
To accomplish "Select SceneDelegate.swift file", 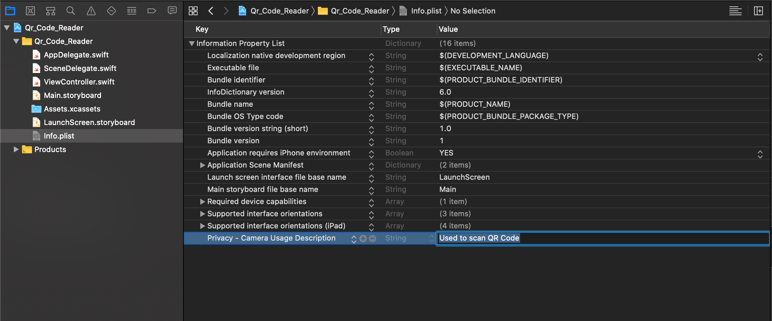I will [80, 68].
